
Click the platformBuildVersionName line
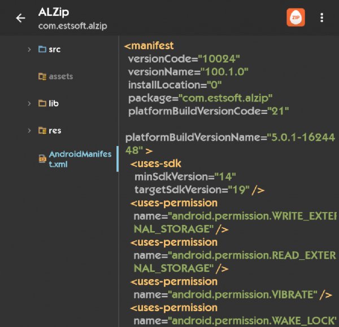tap(231, 144)
